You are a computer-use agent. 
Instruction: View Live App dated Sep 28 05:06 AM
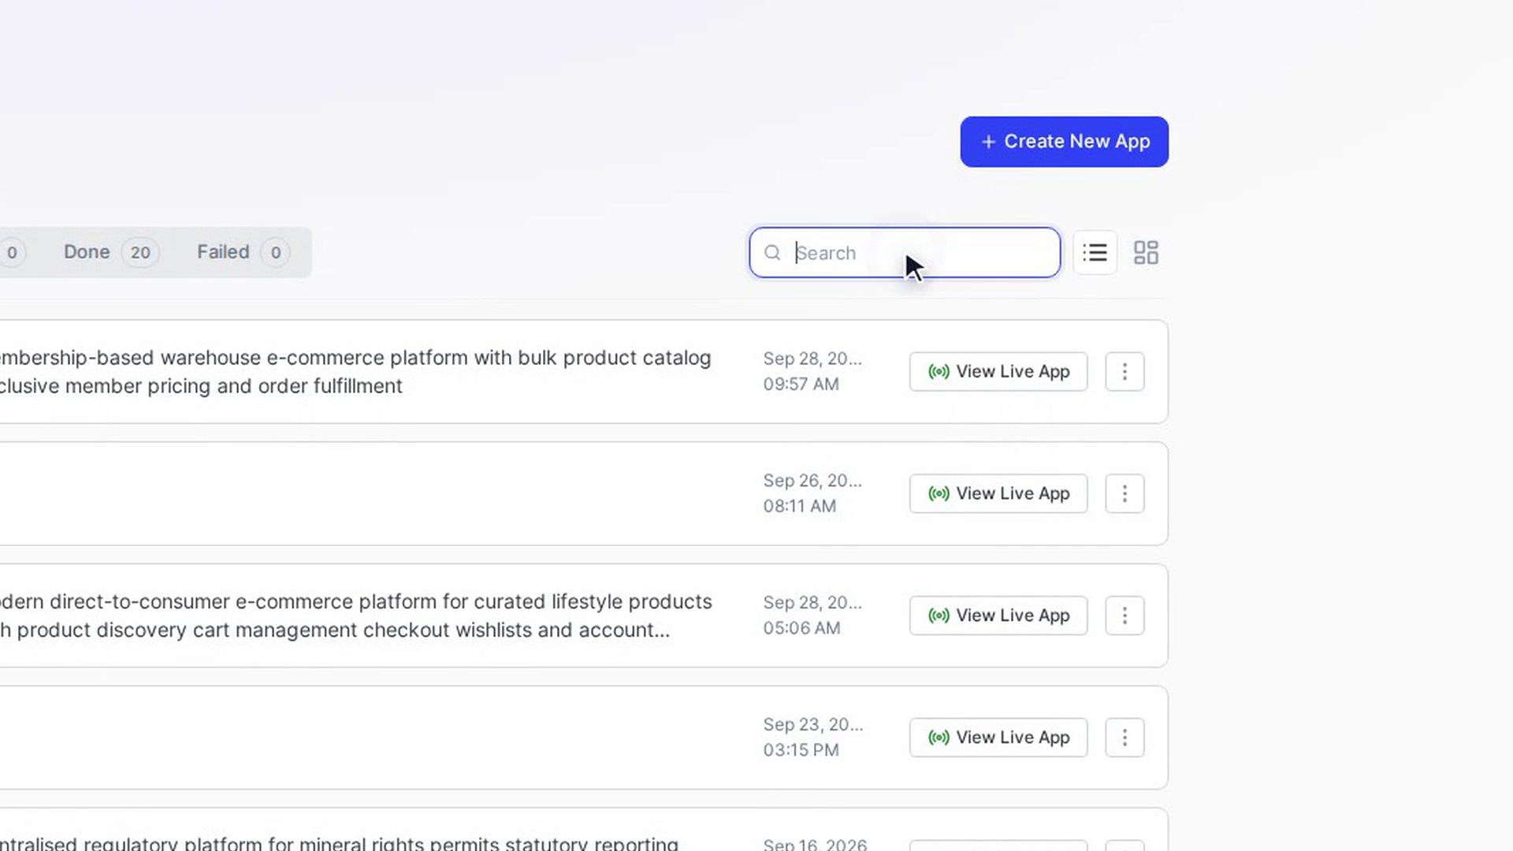pos(998,615)
